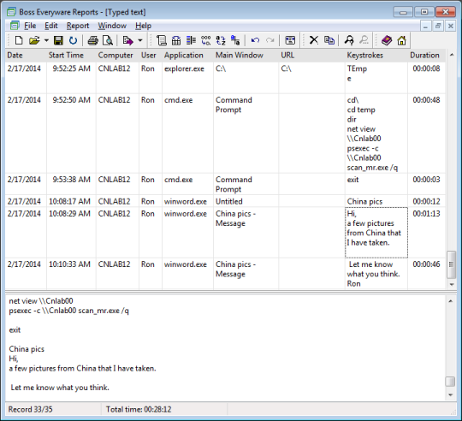Sort by the User column header

pyautogui.click(x=151, y=56)
